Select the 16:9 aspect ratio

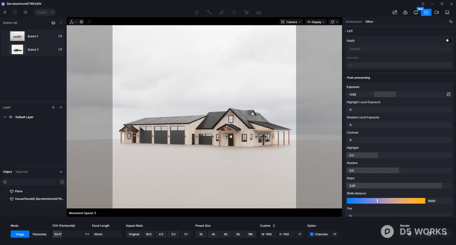149,234
